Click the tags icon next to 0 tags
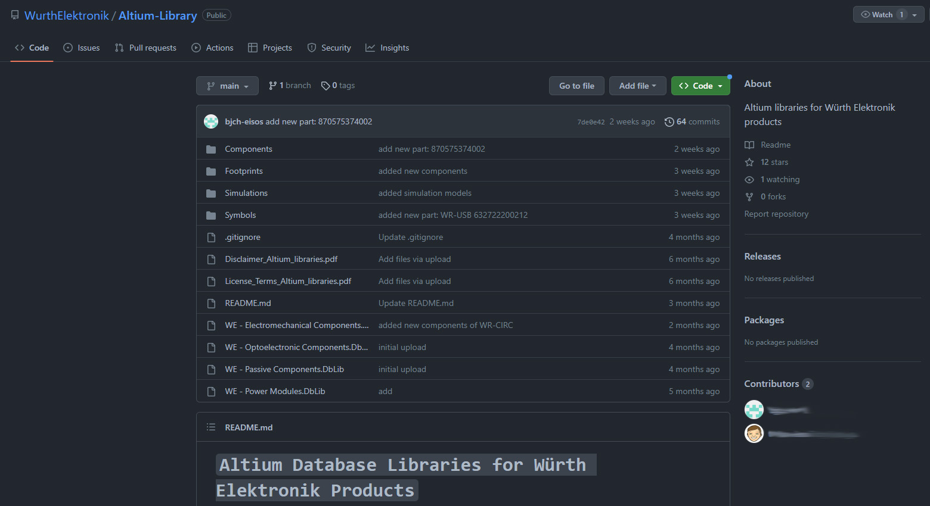Image resolution: width=930 pixels, height=506 pixels. pyautogui.click(x=325, y=86)
